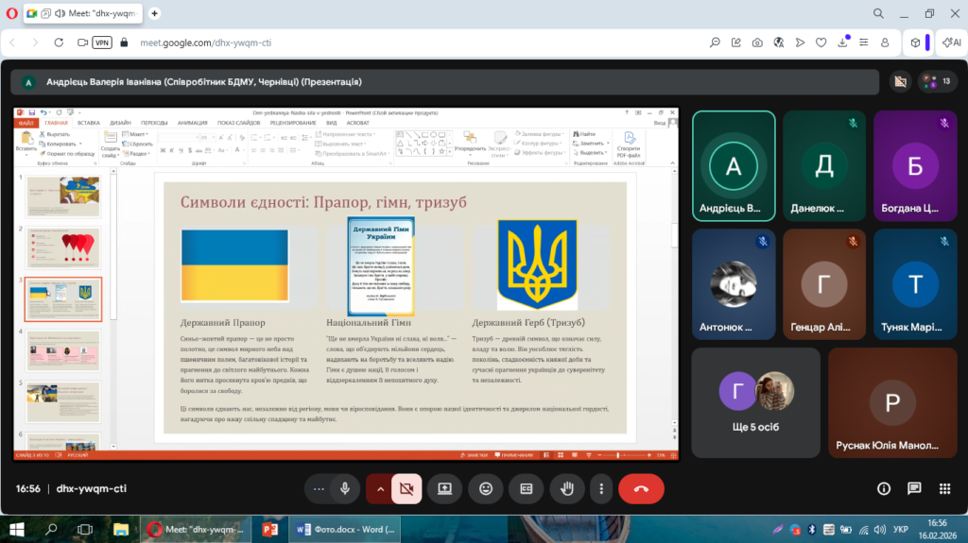This screenshot has height=543, width=968.
Task: Switch to Фото.docx Word in taskbar
Action: [x=344, y=528]
